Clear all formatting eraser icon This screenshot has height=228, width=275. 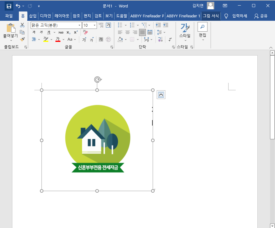pyautogui.click(x=85, y=32)
